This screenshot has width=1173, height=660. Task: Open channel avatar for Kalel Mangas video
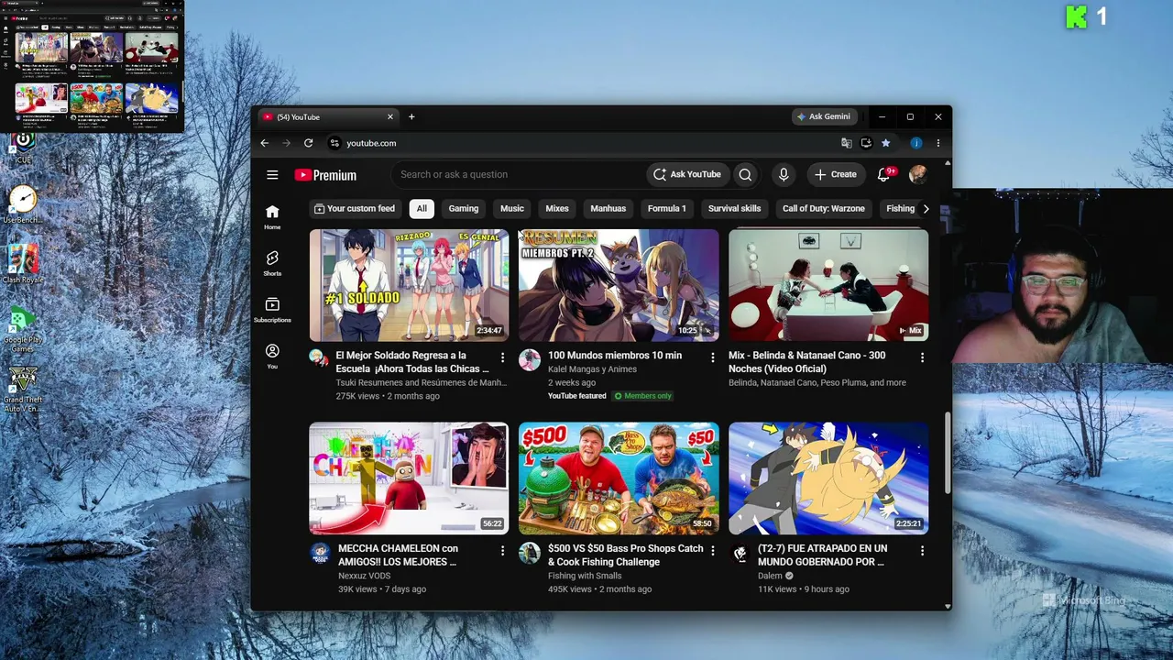click(x=530, y=359)
